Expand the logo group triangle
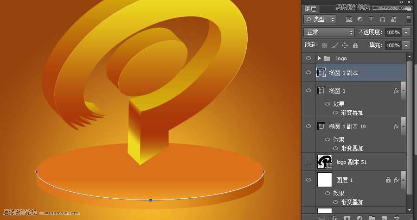The height and width of the screenshot is (220, 417). [320, 58]
